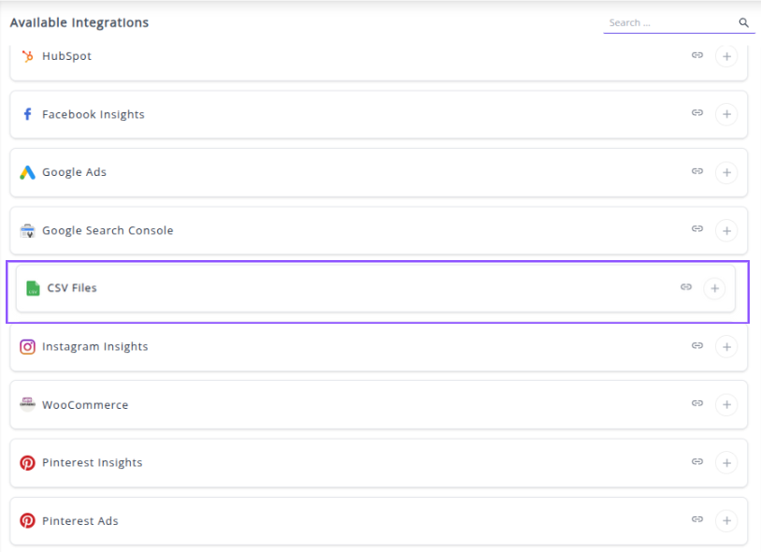
Task: Open the Facebook Insights link icon
Action: click(x=696, y=113)
